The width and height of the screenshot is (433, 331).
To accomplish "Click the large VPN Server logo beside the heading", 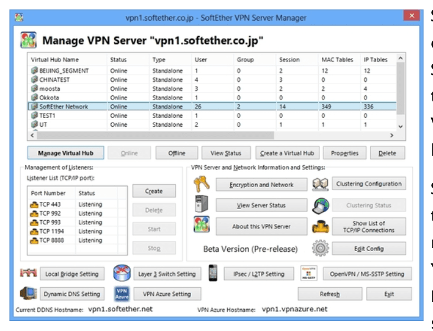I will (28, 40).
